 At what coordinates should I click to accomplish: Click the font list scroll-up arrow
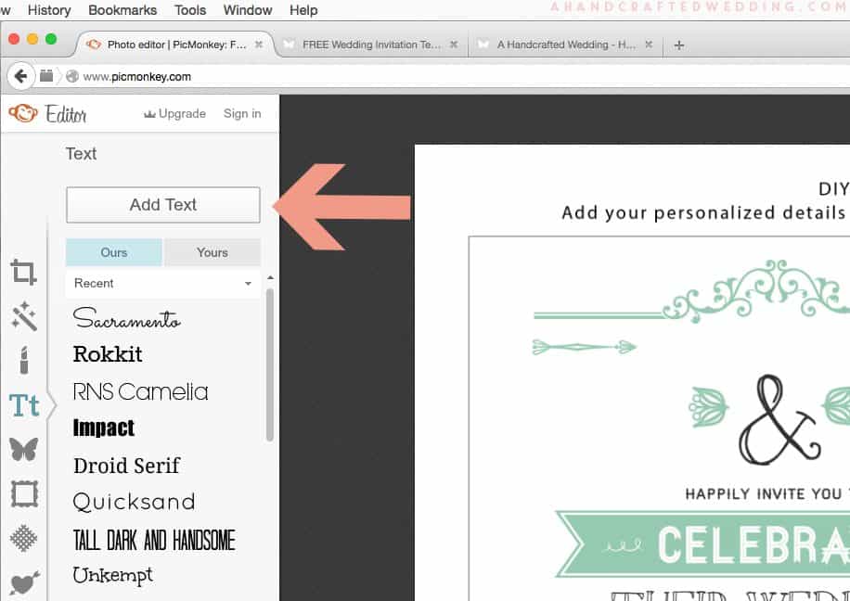[270, 278]
